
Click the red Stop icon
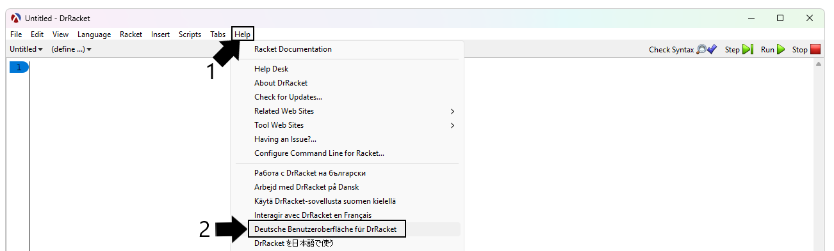coord(815,49)
